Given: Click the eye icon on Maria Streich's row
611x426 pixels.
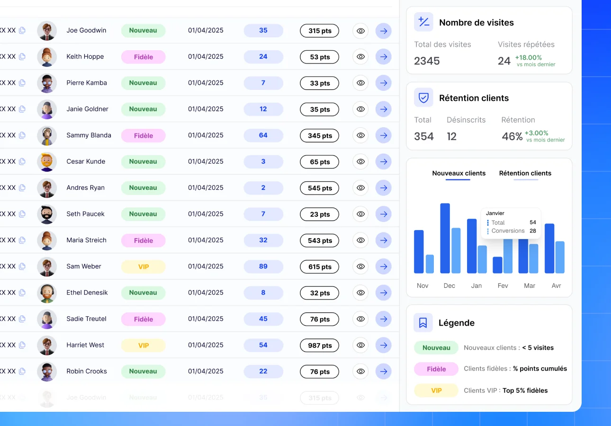Looking at the screenshot, I should click(x=360, y=240).
